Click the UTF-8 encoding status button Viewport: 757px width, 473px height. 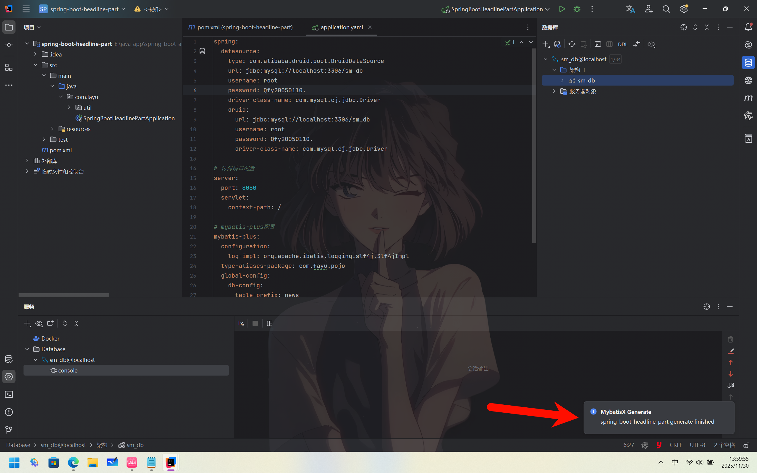[x=697, y=445]
